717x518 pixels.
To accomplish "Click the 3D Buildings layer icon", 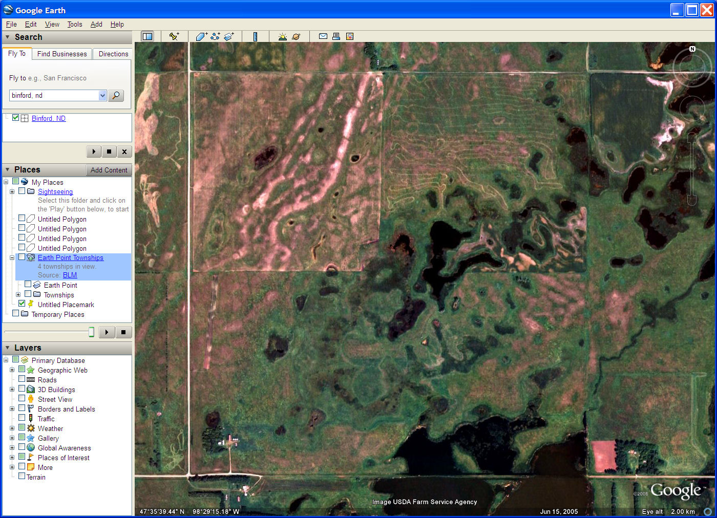I will tap(31, 390).
